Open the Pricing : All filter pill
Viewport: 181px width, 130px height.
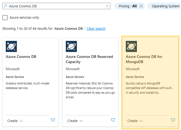pos(128,6)
